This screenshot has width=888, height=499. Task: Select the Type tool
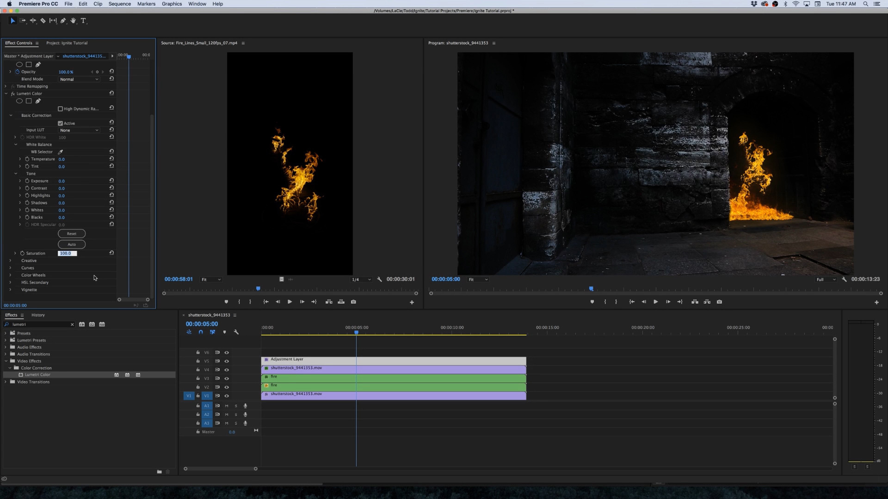[x=83, y=21]
